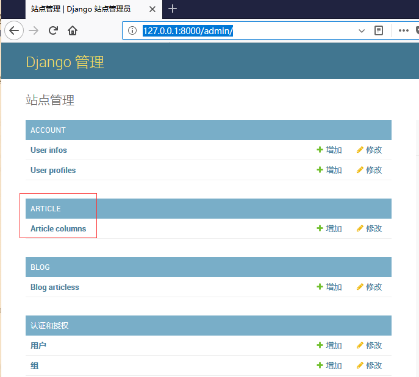Viewport: 419px width, 377px height.
Task: Open reader view icon in address bar
Action: [x=378, y=30]
